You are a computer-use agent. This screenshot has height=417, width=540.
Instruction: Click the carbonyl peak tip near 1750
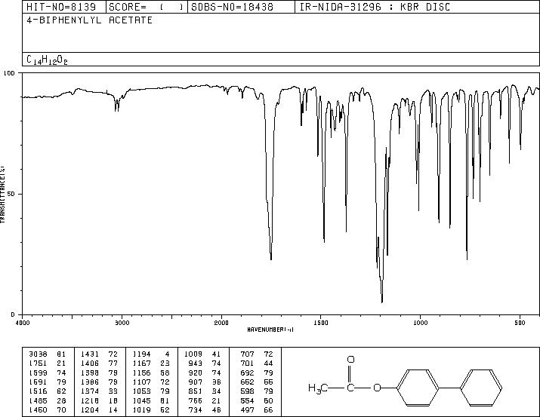tap(271, 259)
